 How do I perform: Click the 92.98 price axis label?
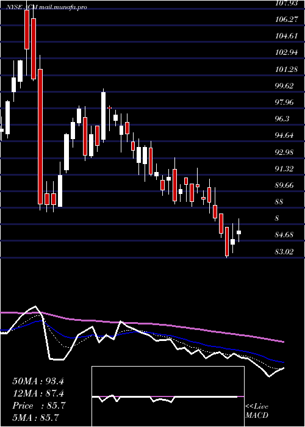click(x=285, y=152)
